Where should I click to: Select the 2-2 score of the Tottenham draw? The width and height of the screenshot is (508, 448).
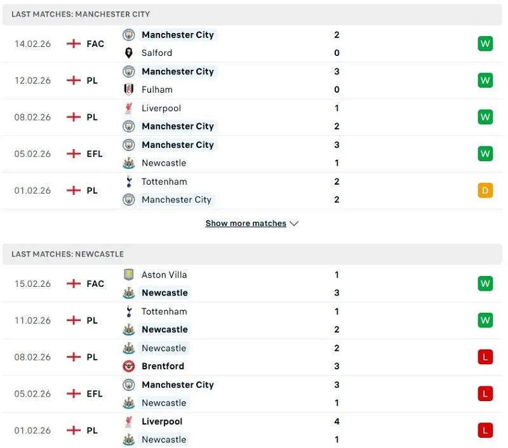[x=337, y=190]
